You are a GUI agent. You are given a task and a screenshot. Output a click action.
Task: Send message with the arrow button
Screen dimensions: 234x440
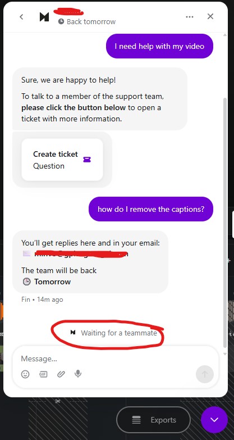[x=205, y=374]
